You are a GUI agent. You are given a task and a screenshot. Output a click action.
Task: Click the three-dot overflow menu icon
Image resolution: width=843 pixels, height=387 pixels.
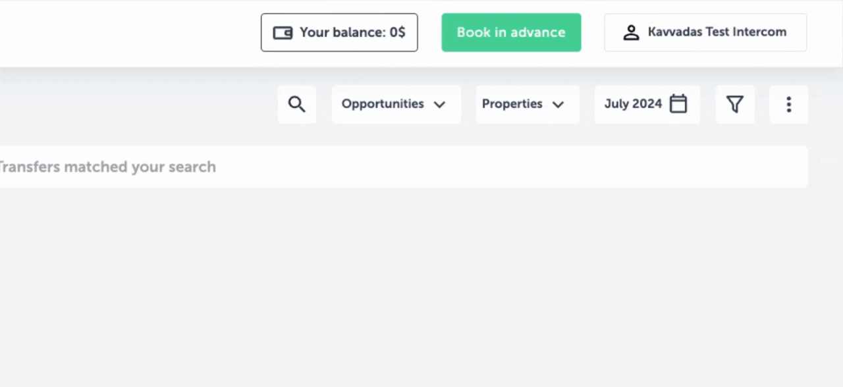click(x=788, y=104)
